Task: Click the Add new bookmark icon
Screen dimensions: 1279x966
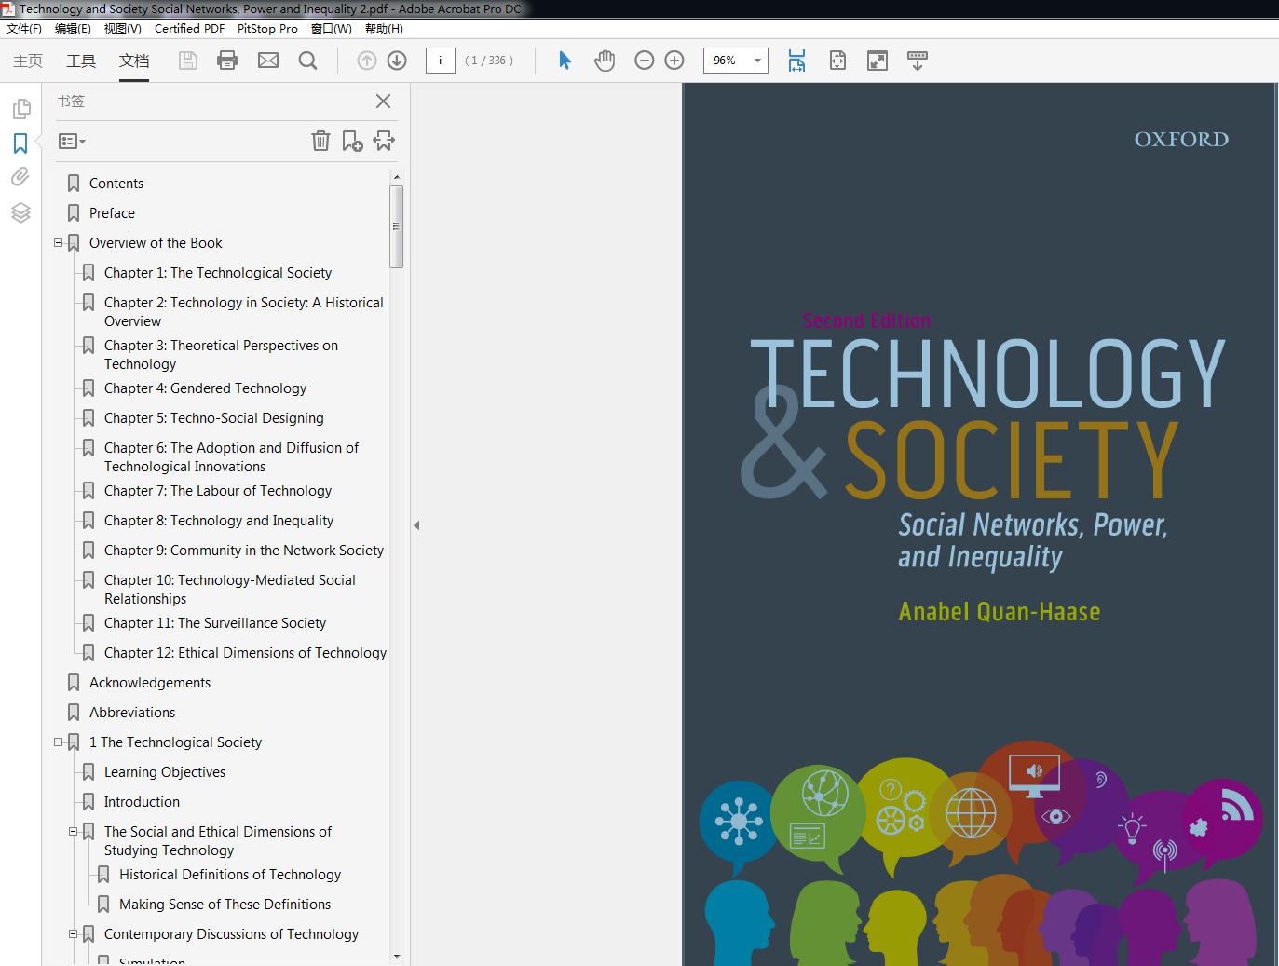Action: [x=352, y=141]
